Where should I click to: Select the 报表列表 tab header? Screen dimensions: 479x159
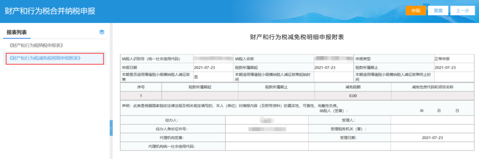17,32
